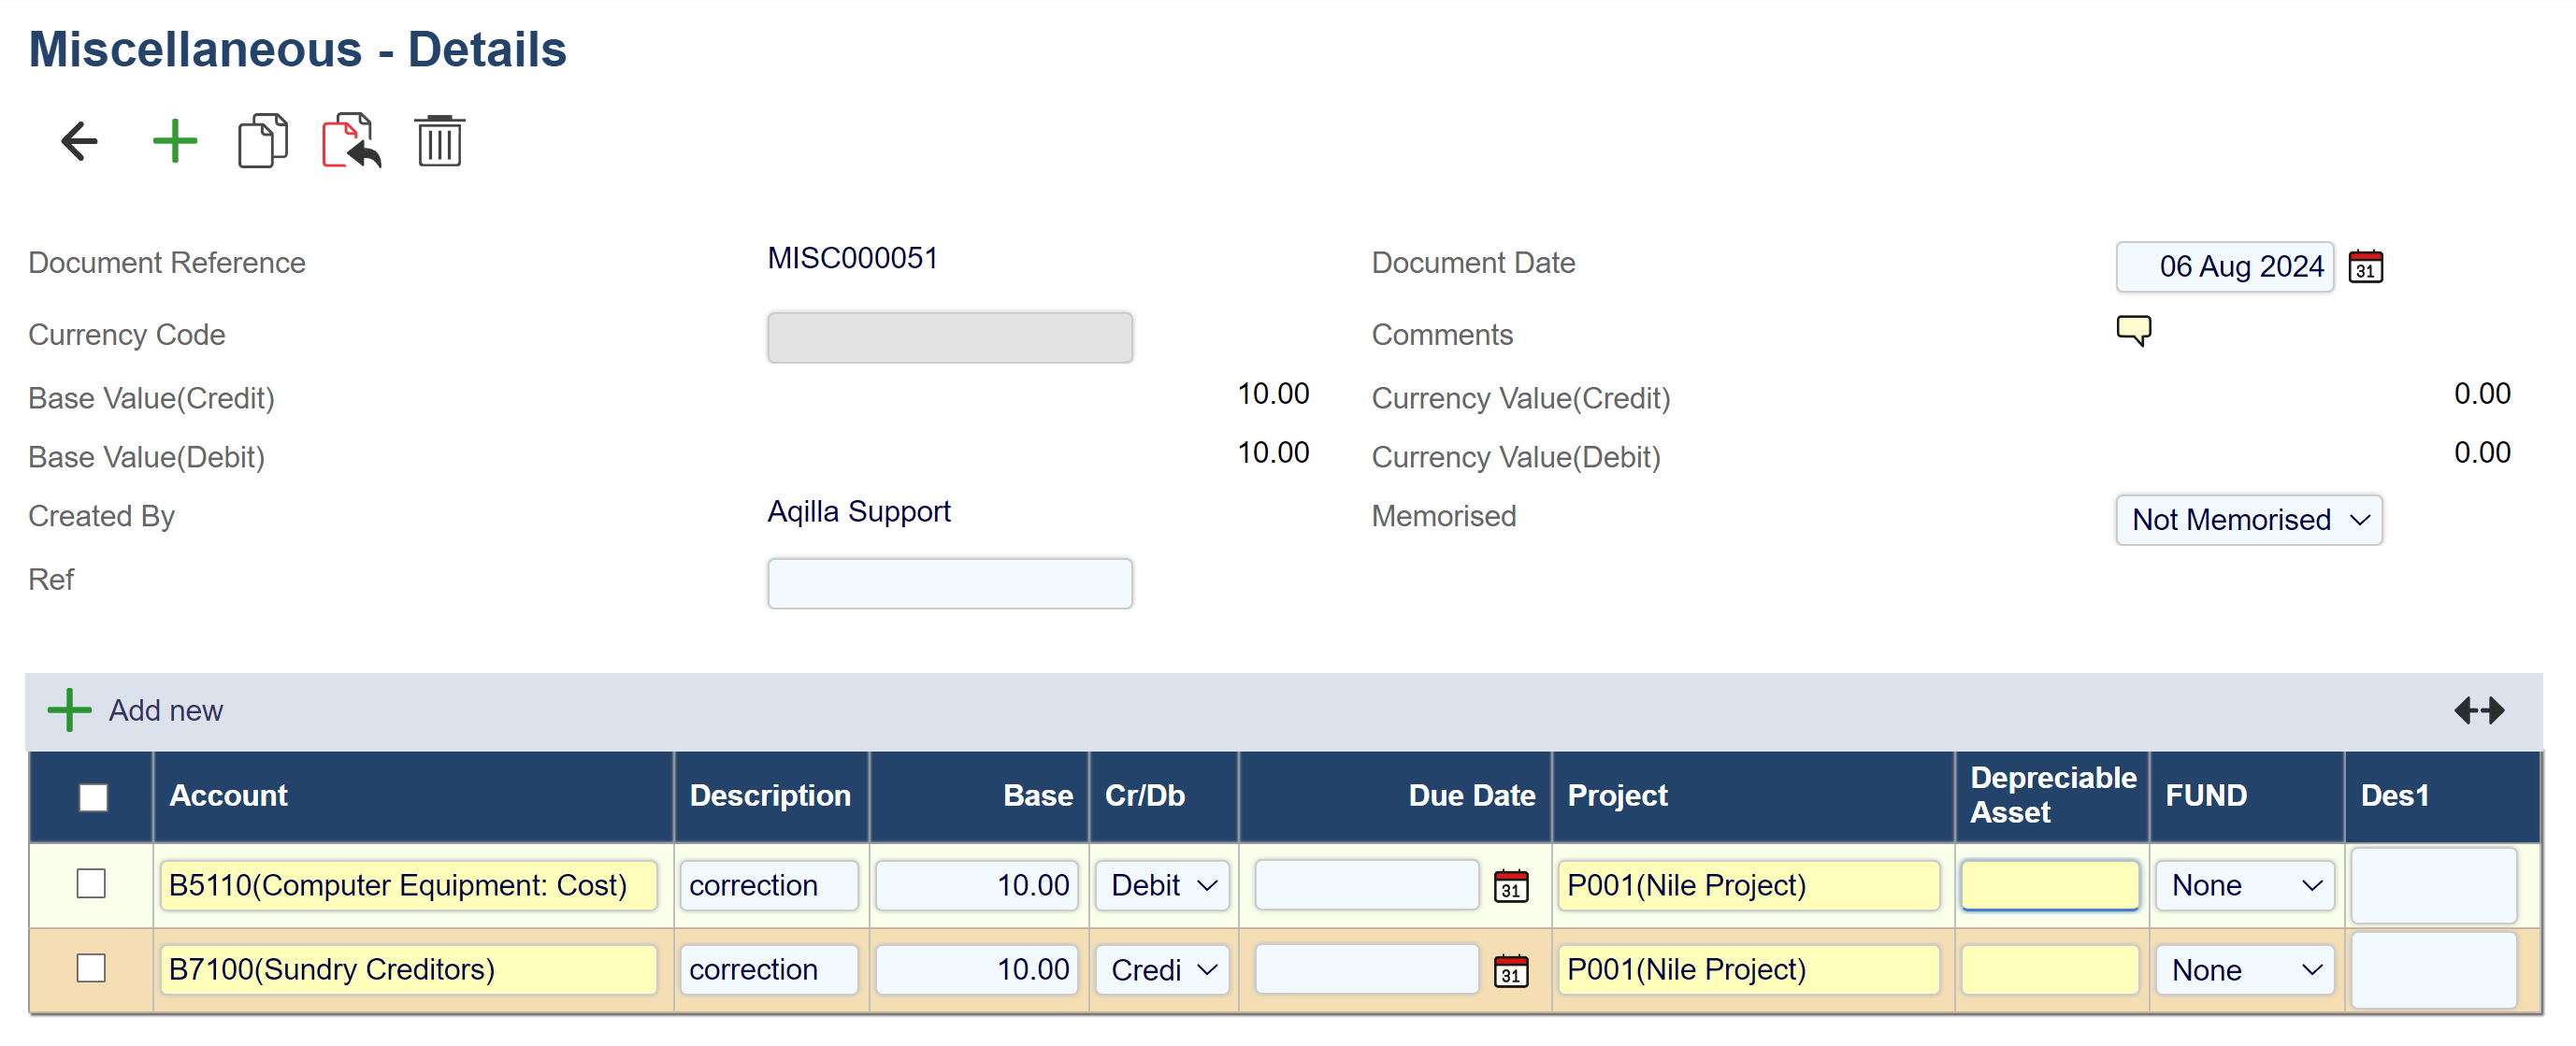Open Due Date calendar for Sundry Creditors row
Screen dimensions: 2576x1046
1510,970
